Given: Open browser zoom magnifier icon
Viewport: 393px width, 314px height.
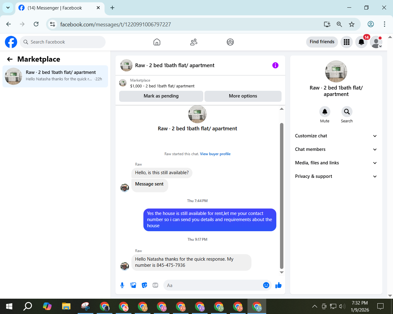Looking at the screenshot, I should (339, 24).
